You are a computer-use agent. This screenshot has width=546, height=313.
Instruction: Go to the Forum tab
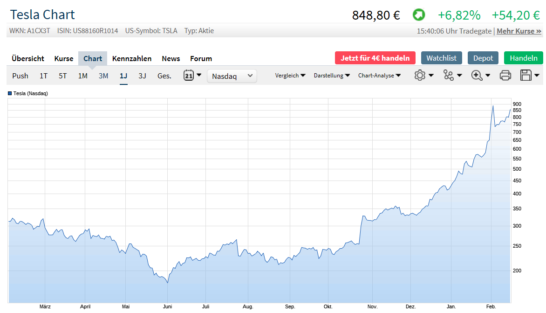(x=201, y=59)
